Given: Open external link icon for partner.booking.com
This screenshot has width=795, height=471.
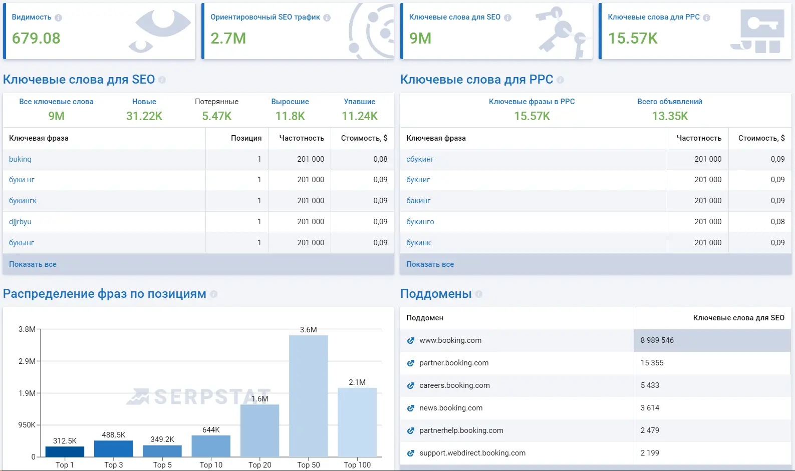Looking at the screenshot, I should click(411, 363).
